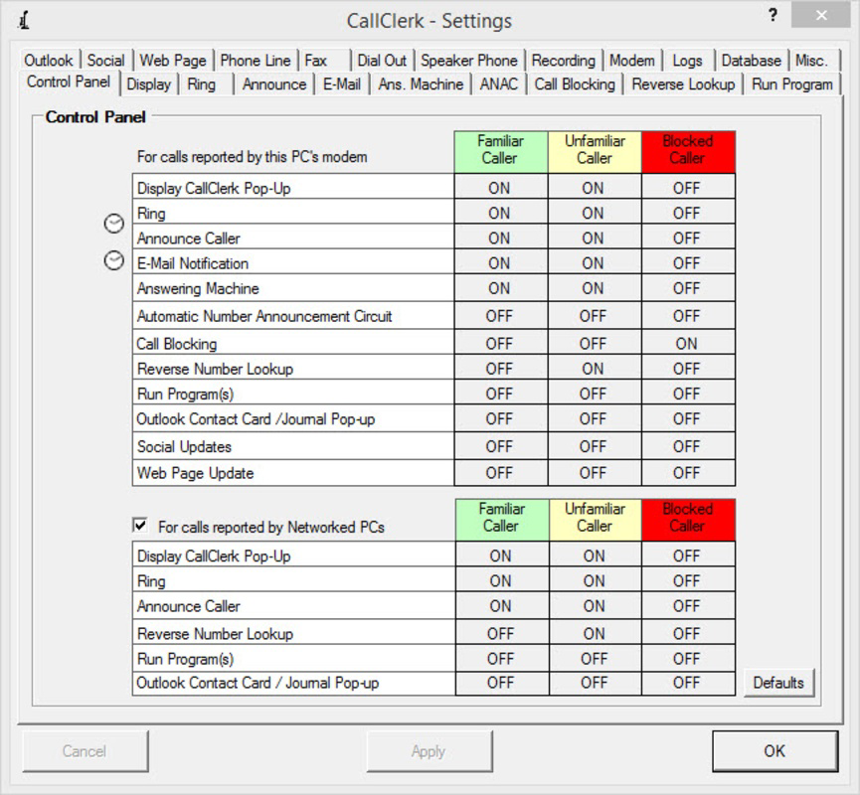Toggle modem Outlook Contact Card for Familiar Caller
Viewport: 860px width, 795px height.
coord(501,419)
